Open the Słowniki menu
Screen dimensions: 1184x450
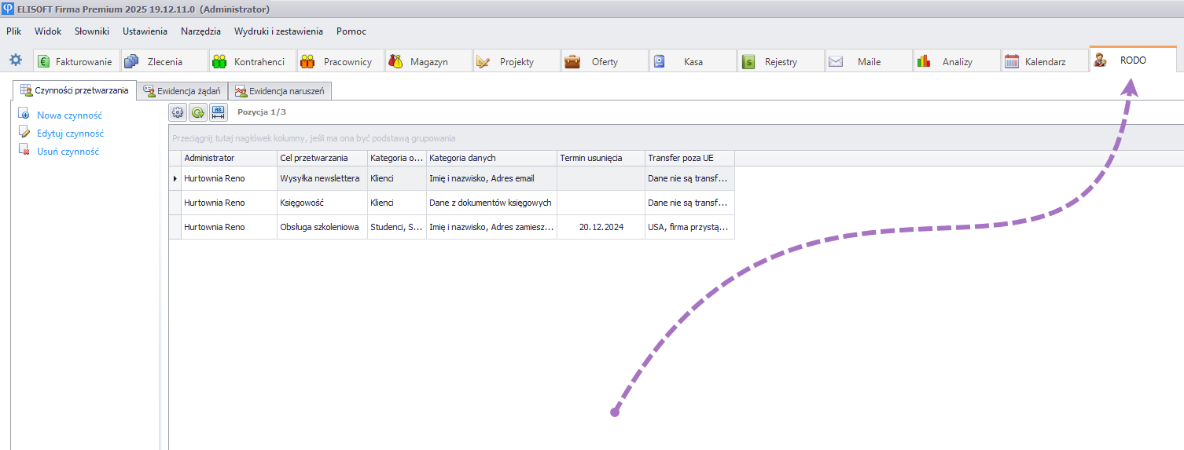point(92,31)
